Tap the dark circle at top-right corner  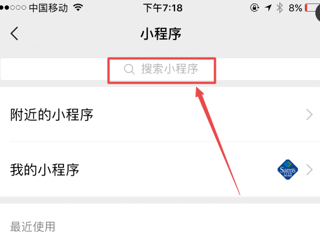(318, 12)
